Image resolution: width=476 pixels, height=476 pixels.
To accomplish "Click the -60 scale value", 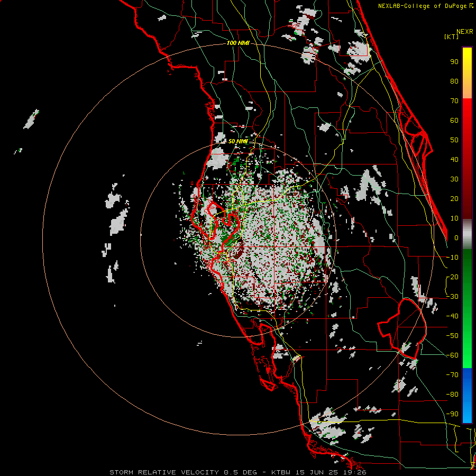I will pyautogui.click(x=452, y=355).
